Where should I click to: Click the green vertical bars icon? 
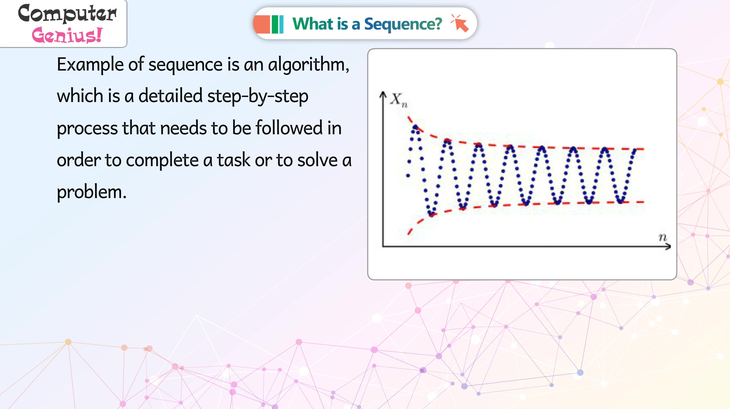(x=278, y=24)
